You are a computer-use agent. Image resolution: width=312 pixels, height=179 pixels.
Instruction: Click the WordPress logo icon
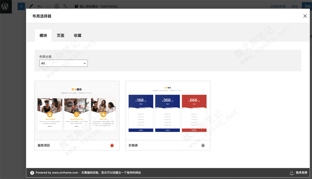(x=6, y=6)
